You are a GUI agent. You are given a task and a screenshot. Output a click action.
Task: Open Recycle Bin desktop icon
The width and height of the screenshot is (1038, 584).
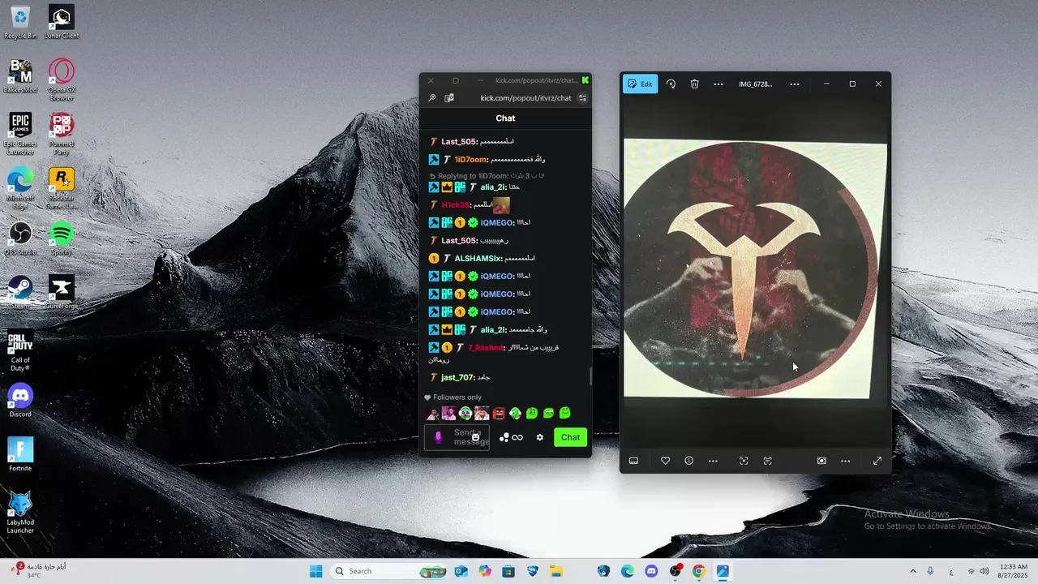[x=20, y=22]
